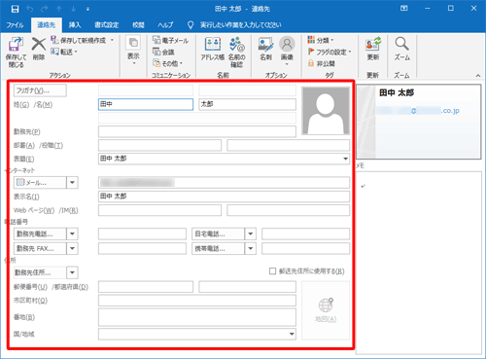Open the dropdown arrow beside メール...
Image resolution: width=486 pixels, height=359 pixels.
(72, 183)
